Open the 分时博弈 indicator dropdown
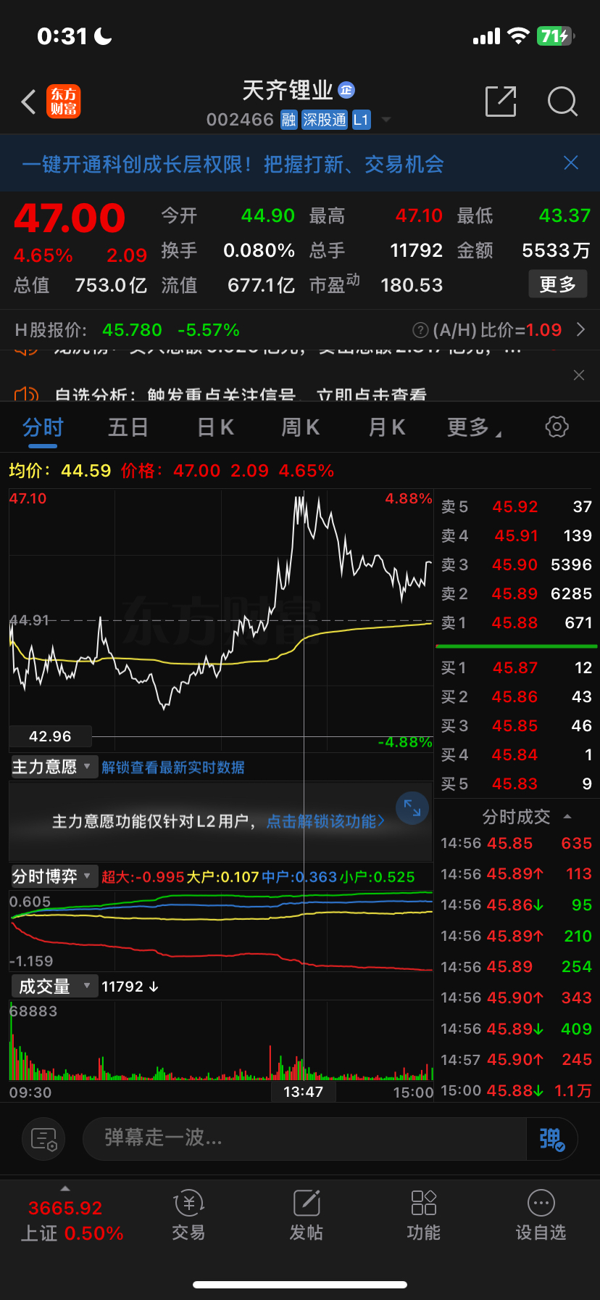This screenshot has height=1300, width=600. pos(53,876)
